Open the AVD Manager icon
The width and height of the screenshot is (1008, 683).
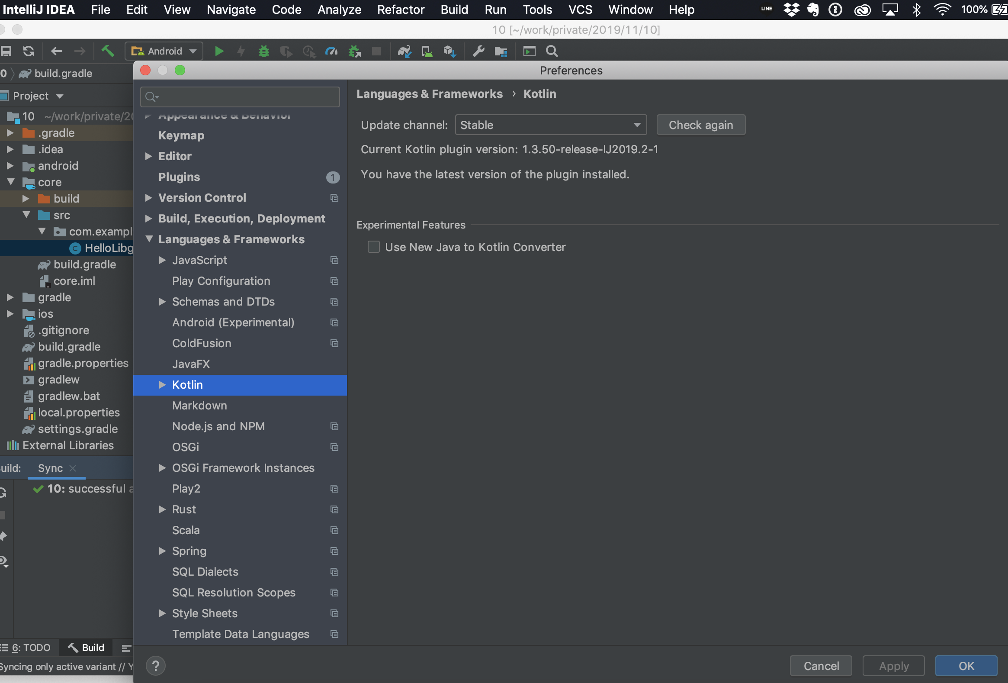[x=427, y=51]
